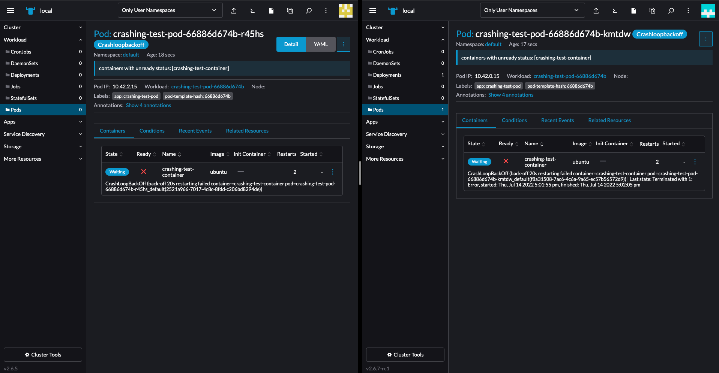Viewport: 719px width, 373px height.
Task: Click the Rancher cow logo
Action: (x=30, y=10)
